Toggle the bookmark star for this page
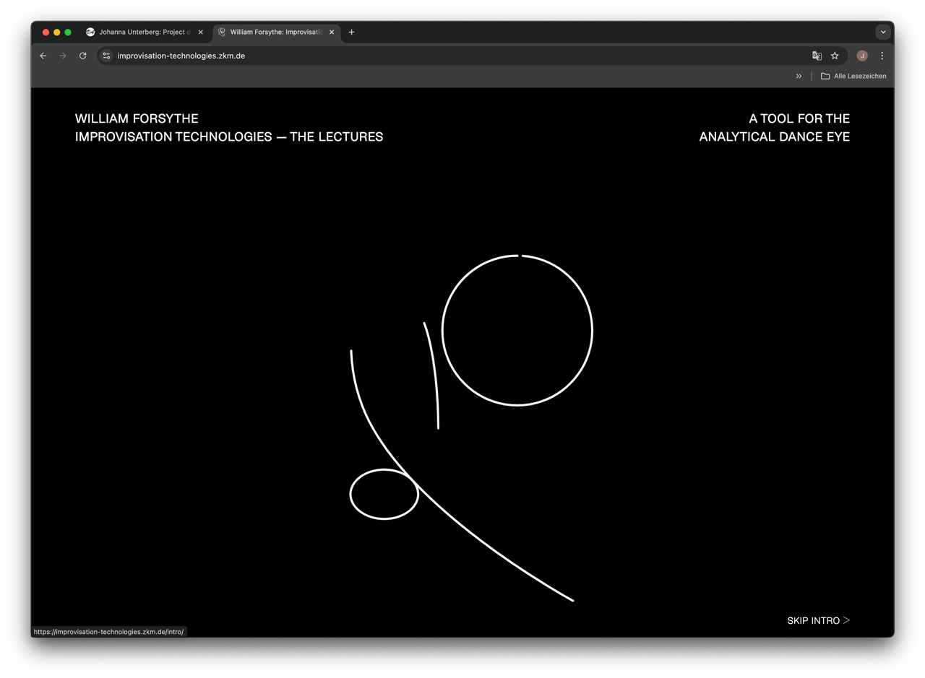The image size is (925, 678). pyautogui.click(x=835, y=55)
